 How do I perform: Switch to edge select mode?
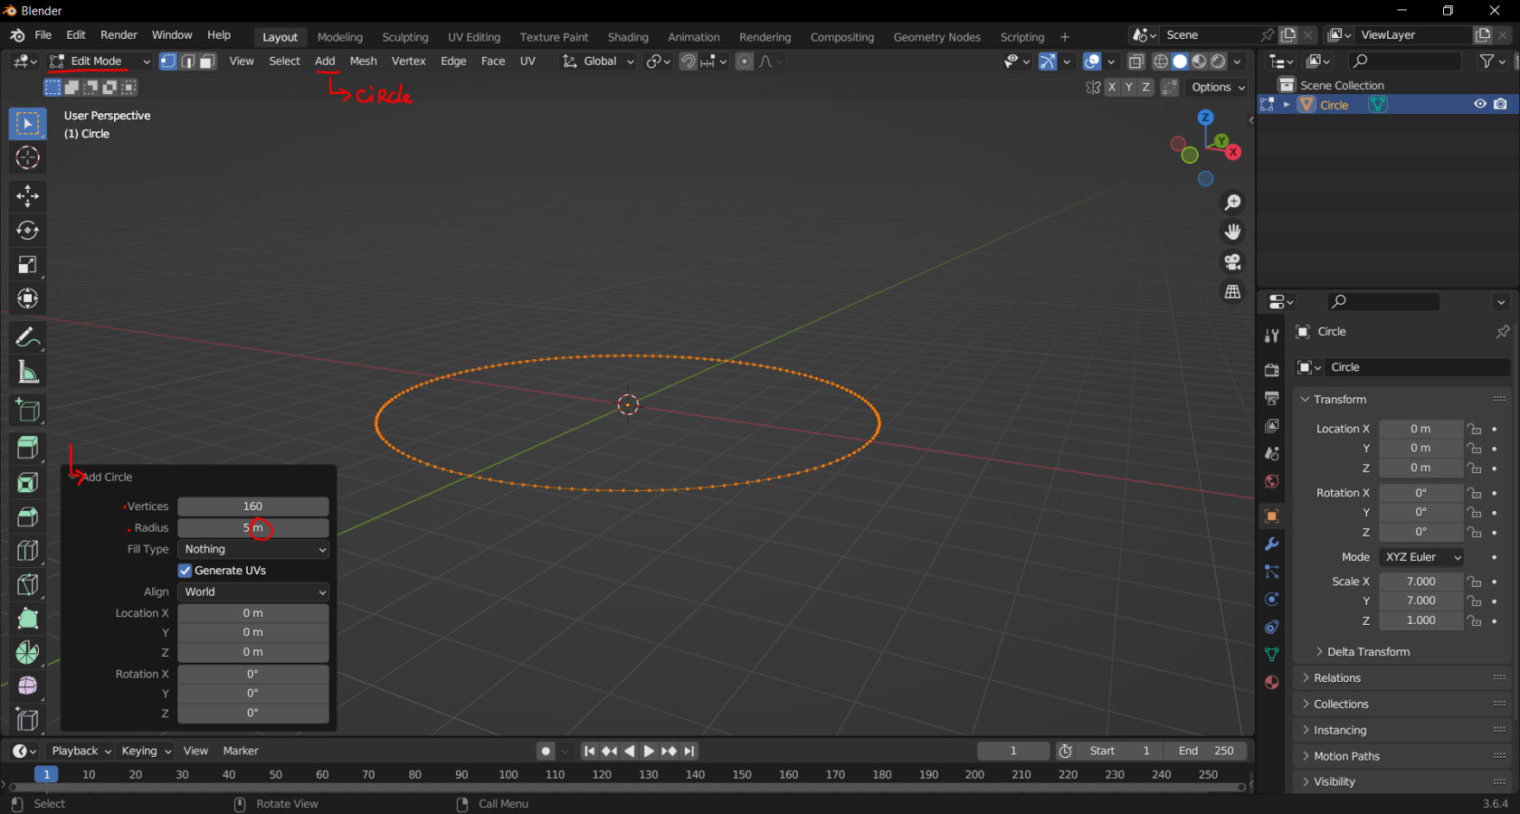pyautogui.click(x=187, y=62)
